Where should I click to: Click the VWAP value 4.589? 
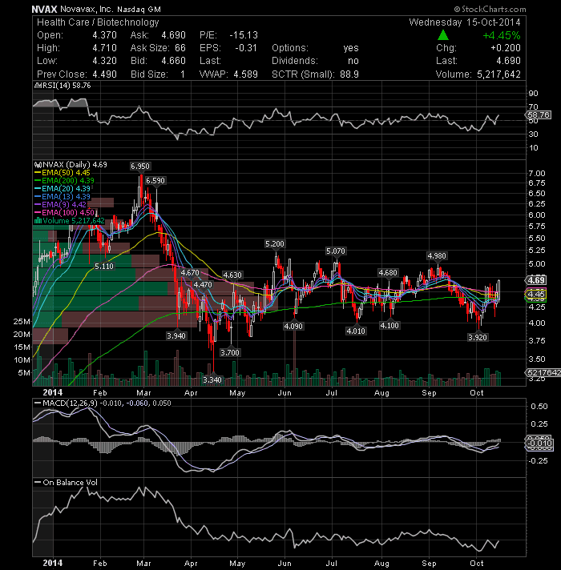[x=245, y=74]
